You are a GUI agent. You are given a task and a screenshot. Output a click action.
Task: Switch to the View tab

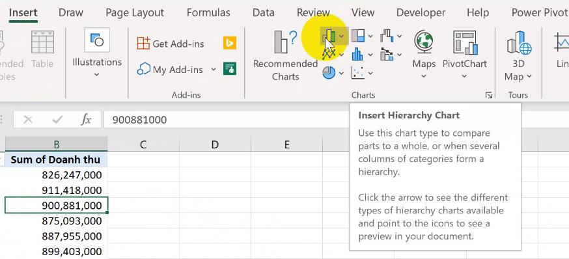363,13
